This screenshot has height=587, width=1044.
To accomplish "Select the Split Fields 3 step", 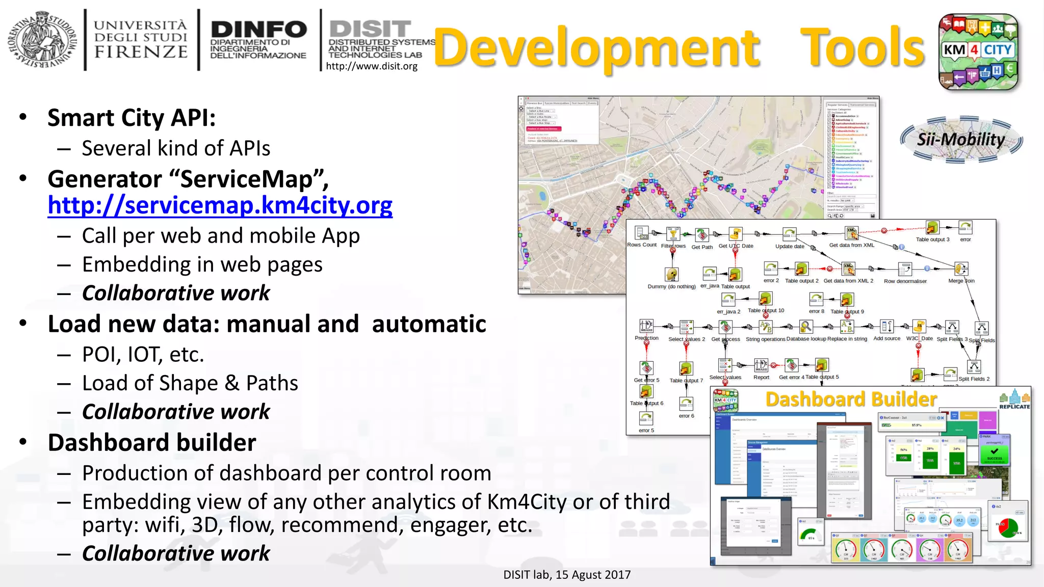I will coord(952,327).
